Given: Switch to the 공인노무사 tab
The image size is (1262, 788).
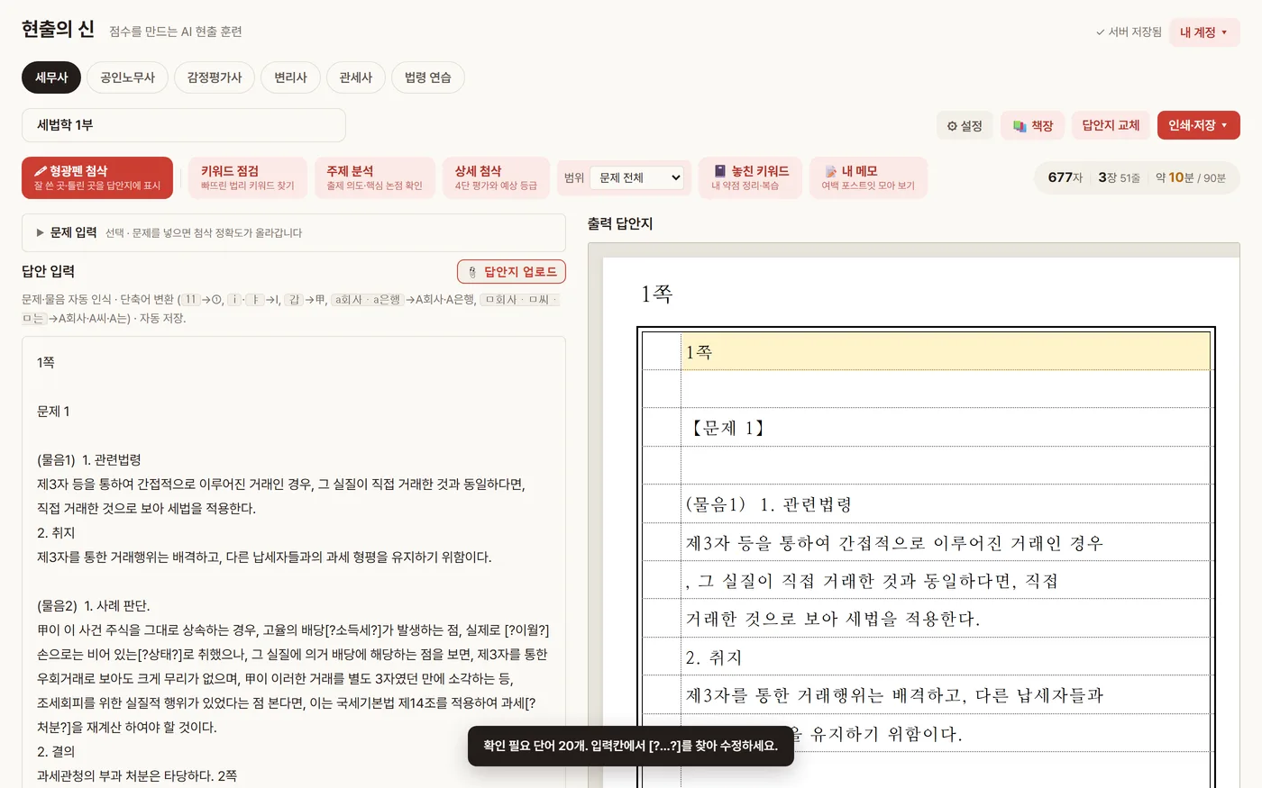Looking at the screenshot, I should coord(127,77).
